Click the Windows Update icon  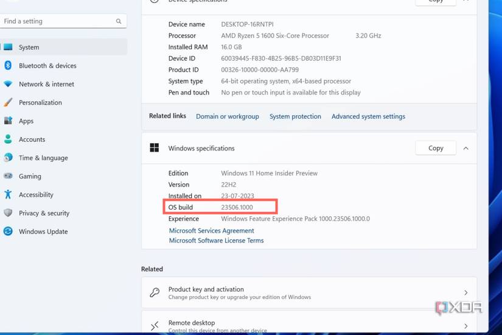tap(8, 231)
